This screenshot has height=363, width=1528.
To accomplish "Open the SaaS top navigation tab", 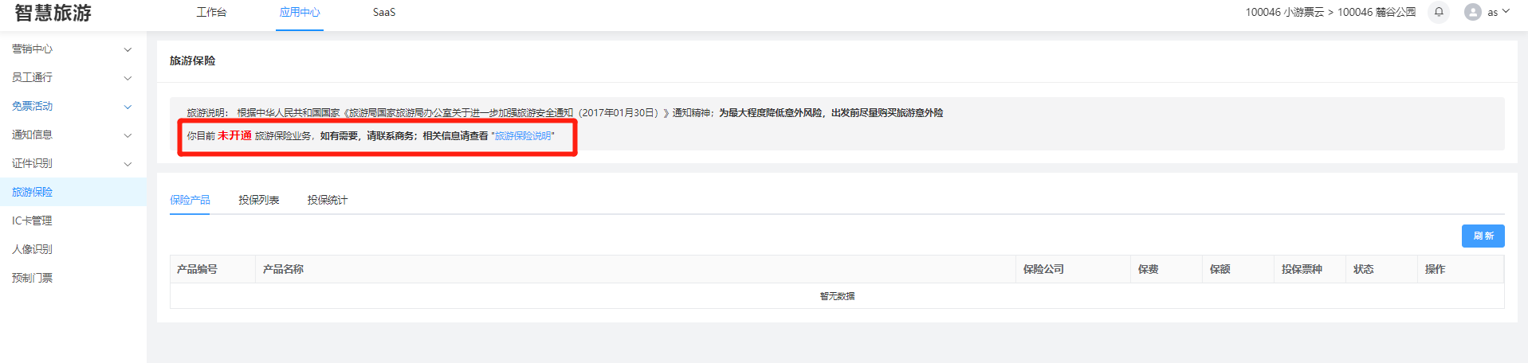I will click(x=384, y=13).
